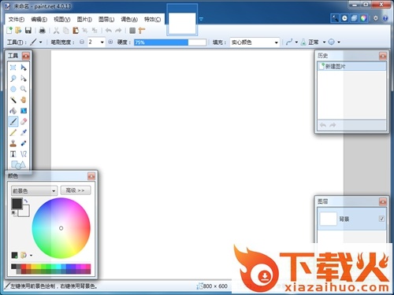This screenshot has width=394, height=295.
Task: Expand the foreground color selector dropdown
Action: point(34,190)
